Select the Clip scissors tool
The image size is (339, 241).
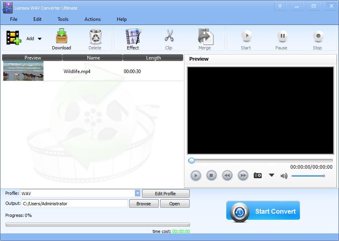point(169,39)
